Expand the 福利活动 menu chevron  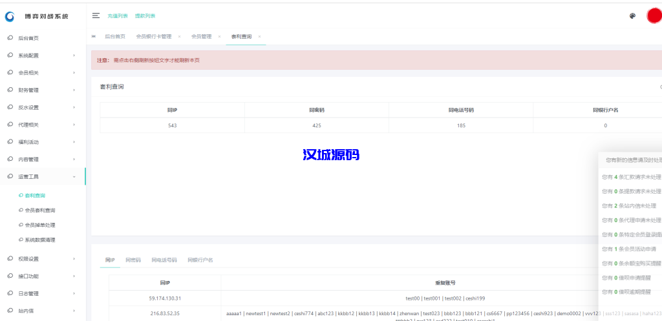click(x=74, y=142)
